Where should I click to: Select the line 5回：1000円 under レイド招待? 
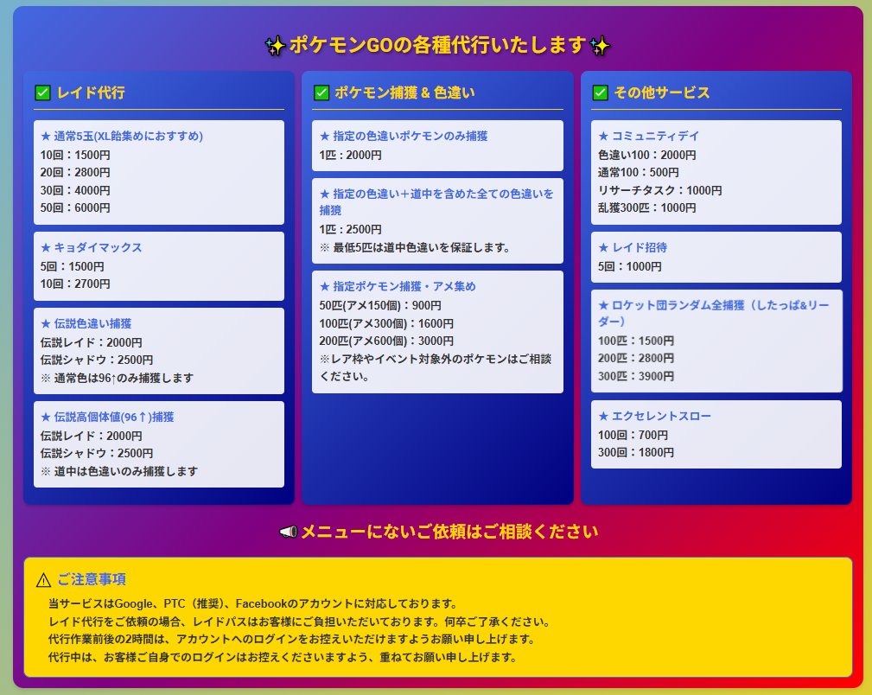[630, 266]
